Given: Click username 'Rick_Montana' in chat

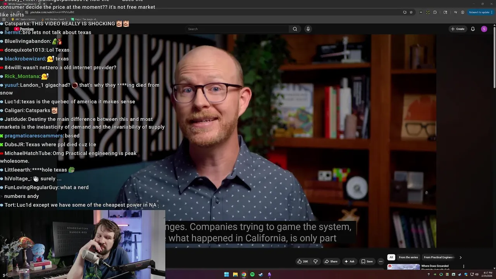Looking at the screenshot, I should [22, 76].
